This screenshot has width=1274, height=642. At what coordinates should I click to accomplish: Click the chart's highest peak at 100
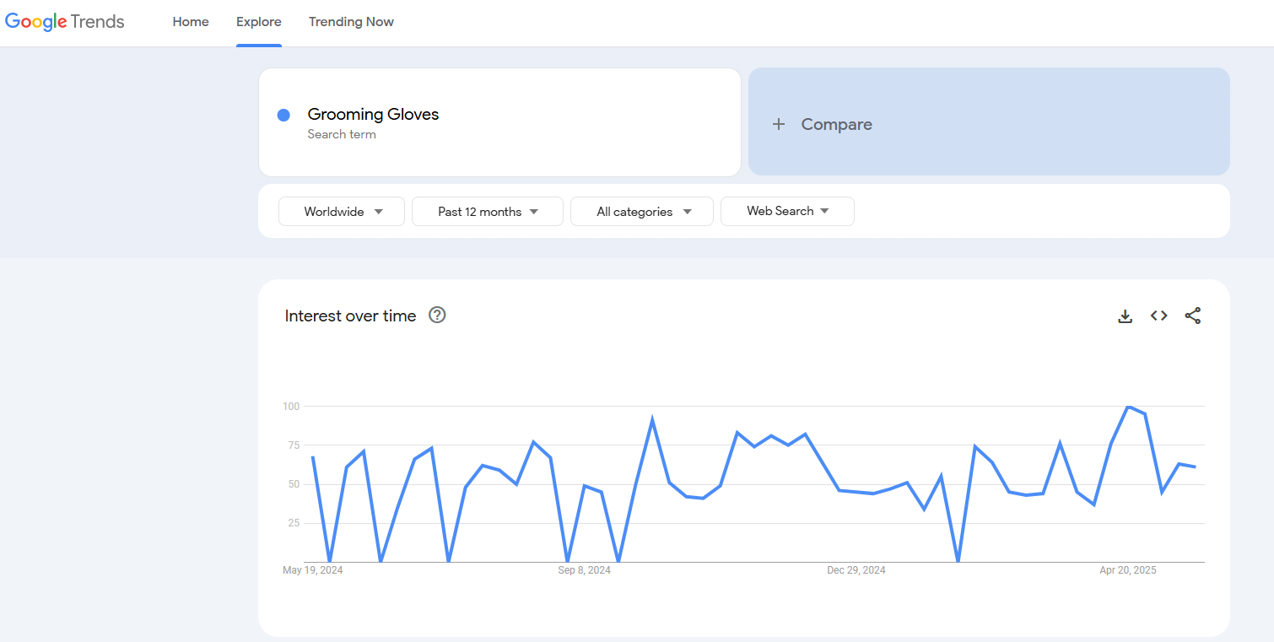coord(1128,407)
